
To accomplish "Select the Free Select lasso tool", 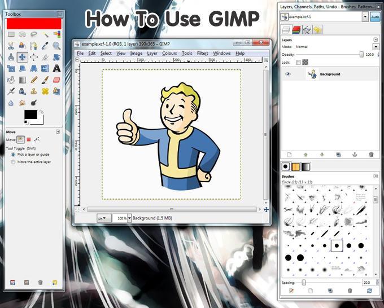I will coord(33,34).
